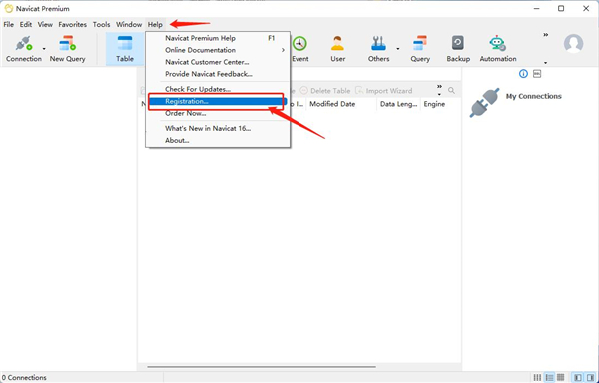
Task: Show more main toolbar items chevron
Action: (546, 35)
